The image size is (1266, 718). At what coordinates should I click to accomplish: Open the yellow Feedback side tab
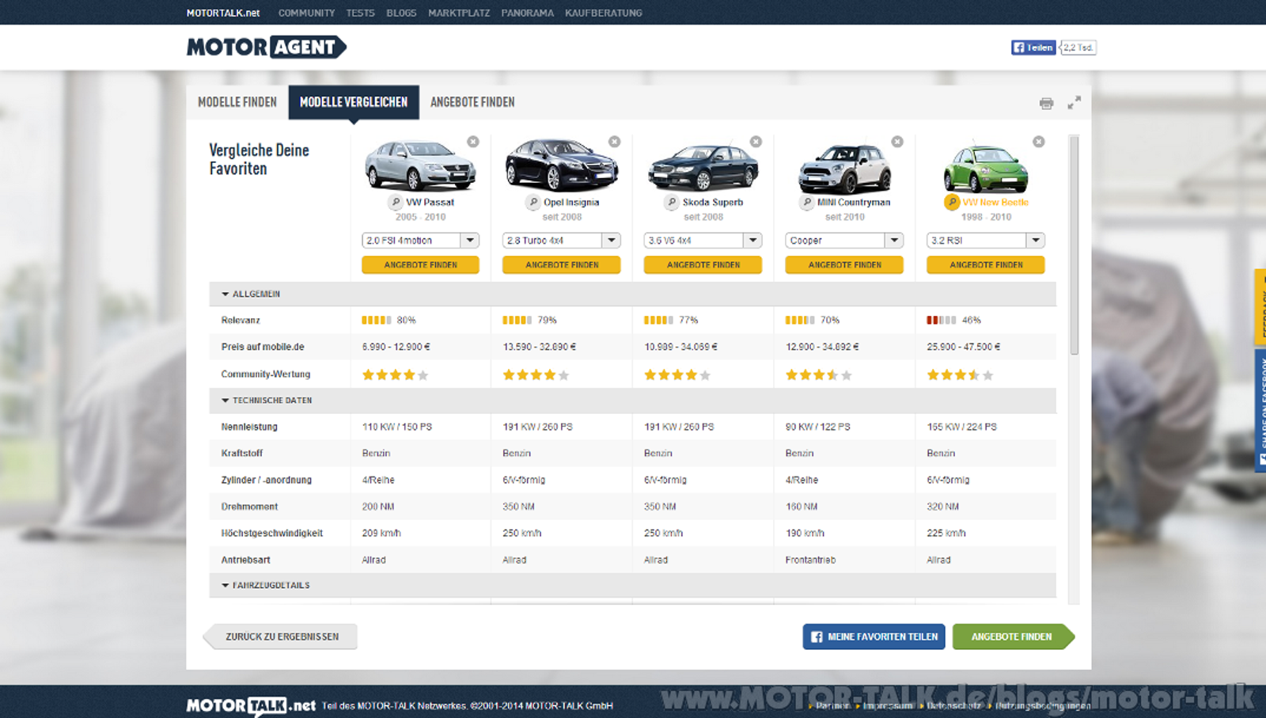(1260, 307)
